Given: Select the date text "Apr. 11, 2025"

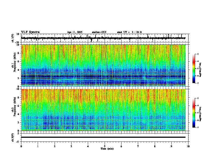Looking at the screenshot, I should pyautogui.click(x=75, y=32).
